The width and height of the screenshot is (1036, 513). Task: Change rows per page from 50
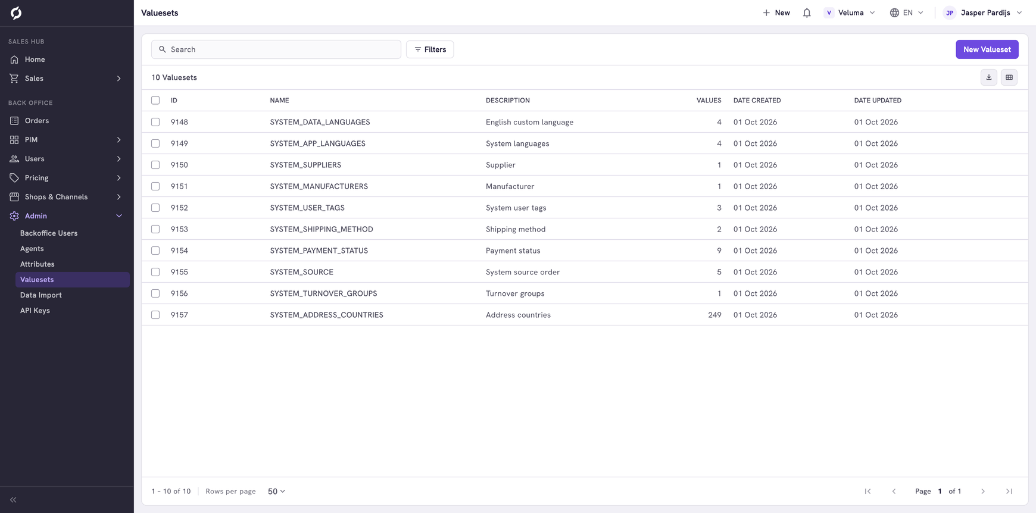tap(276, 492)
